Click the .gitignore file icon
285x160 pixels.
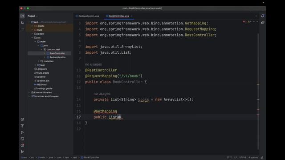36,69
